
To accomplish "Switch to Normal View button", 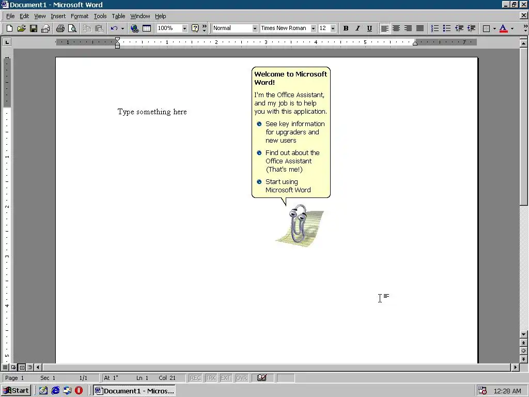I will (5, 367).
